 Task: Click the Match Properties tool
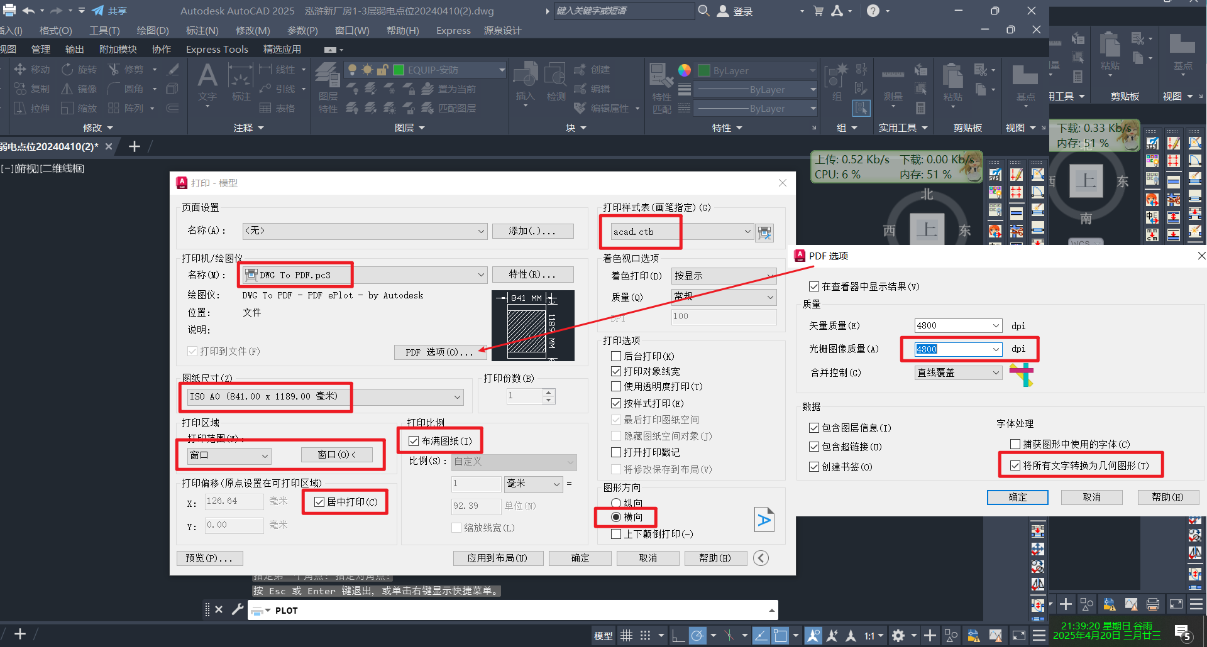[x=661, y=87]
